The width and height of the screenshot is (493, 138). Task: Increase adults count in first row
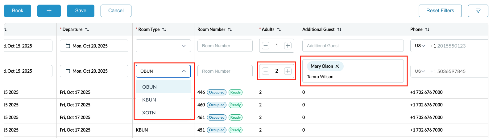(x=288, y=46)
